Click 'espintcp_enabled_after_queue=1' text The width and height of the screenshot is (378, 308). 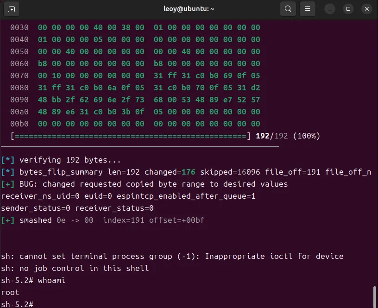tap(186, 196)
